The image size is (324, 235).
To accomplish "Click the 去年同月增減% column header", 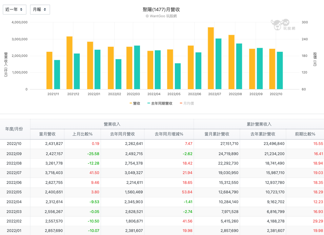I will (x=169, y=134).
